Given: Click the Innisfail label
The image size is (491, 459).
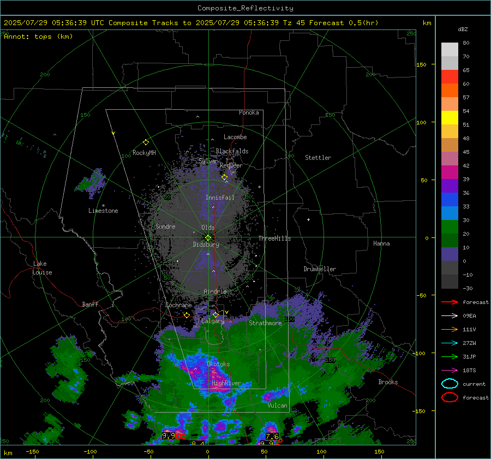Looking at the screenshot, I should click(x=220, y=198).
